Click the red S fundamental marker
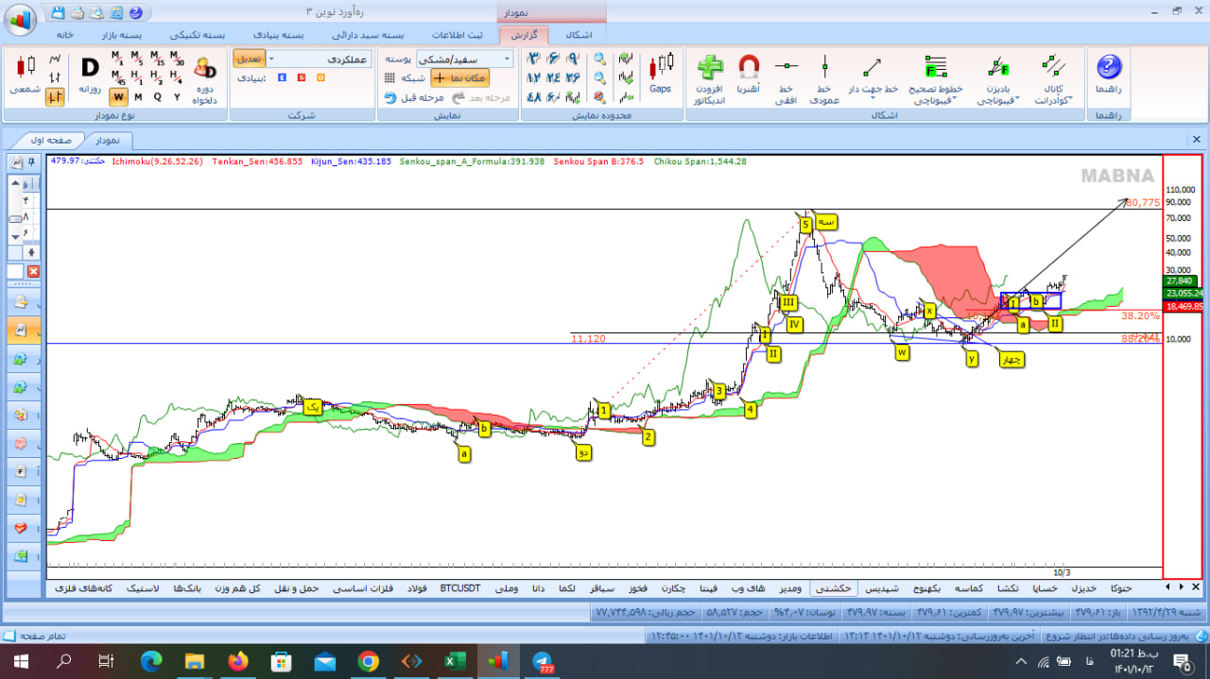Screen dimensions: 1210x679 click(302, 77)
